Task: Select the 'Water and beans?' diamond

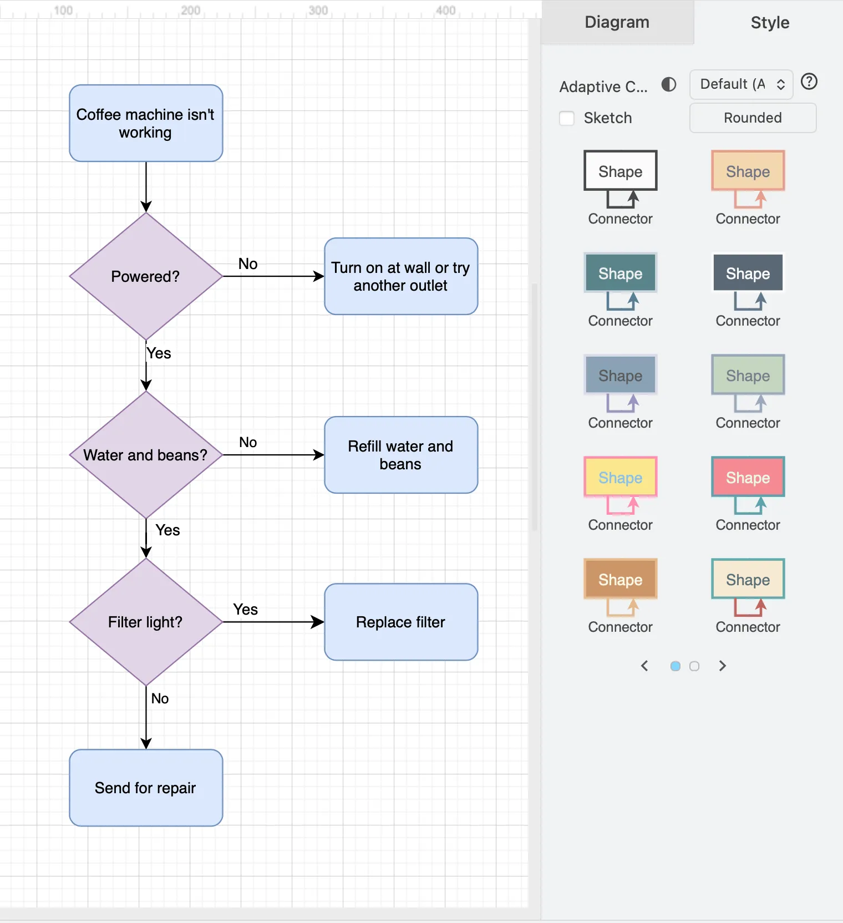Action: click(x=146, y=455)
